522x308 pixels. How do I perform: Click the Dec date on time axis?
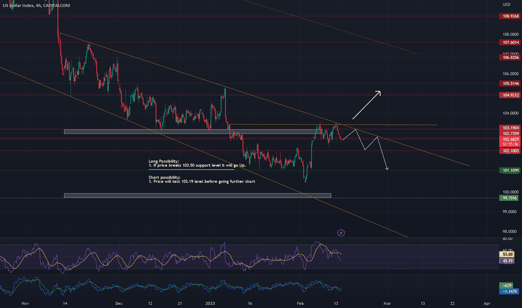coord(119,304)
